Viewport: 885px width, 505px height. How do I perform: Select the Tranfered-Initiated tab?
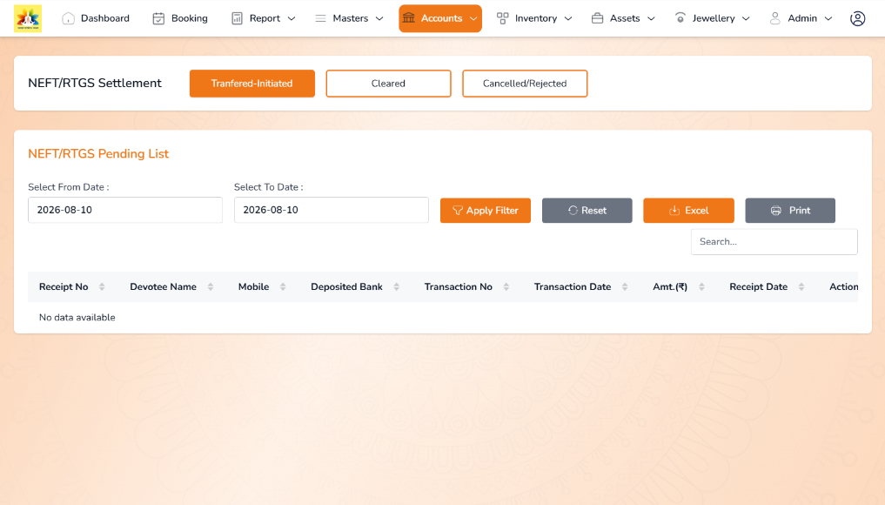point(251,84)
